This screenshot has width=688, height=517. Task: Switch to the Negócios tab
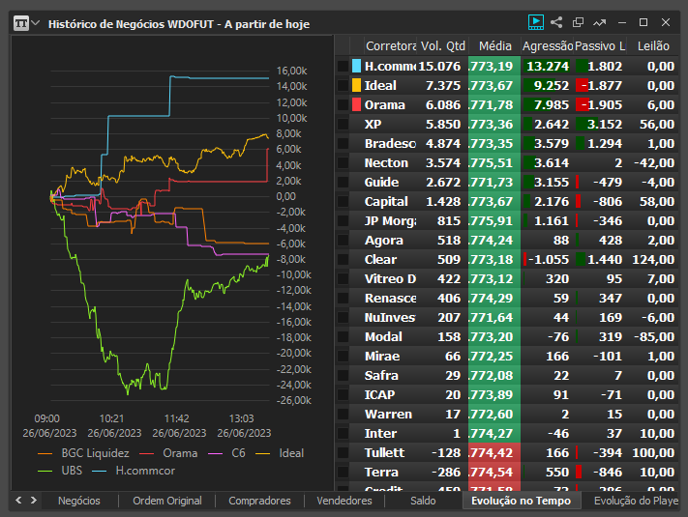point(79,501)
